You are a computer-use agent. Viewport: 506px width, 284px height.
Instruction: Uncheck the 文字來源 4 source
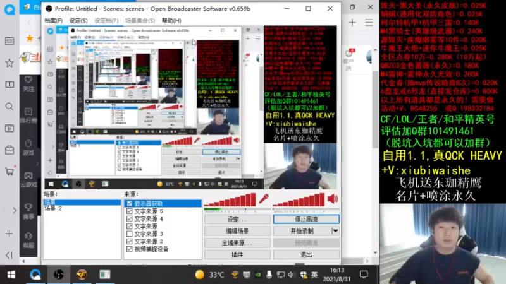(130, 218)
